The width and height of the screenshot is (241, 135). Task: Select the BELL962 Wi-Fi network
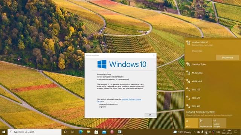point(213,106)
